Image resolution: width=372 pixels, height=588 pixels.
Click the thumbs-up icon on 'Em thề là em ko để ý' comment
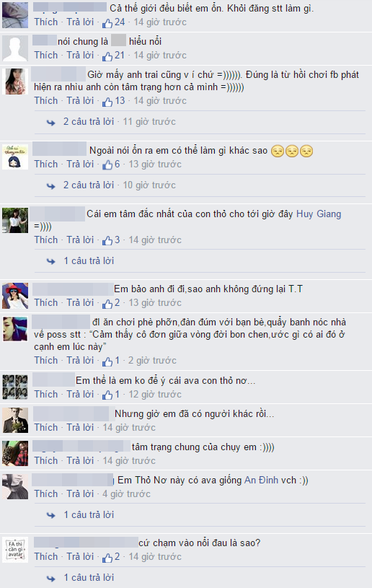coord(107,395)
